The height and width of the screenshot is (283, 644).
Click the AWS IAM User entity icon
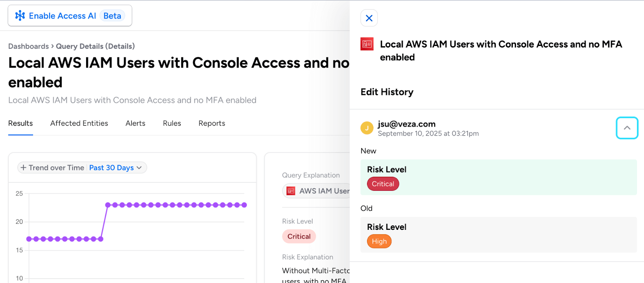click(x=291, y=191)
